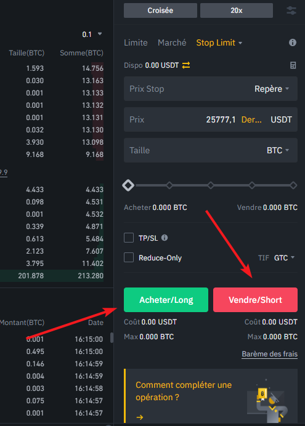Image resolution: width=305 pixels, height=426 pixels.
Task: Expand the 0.1 order book precision dropdown
Action: pyautogui.click(x=92, y=34)
